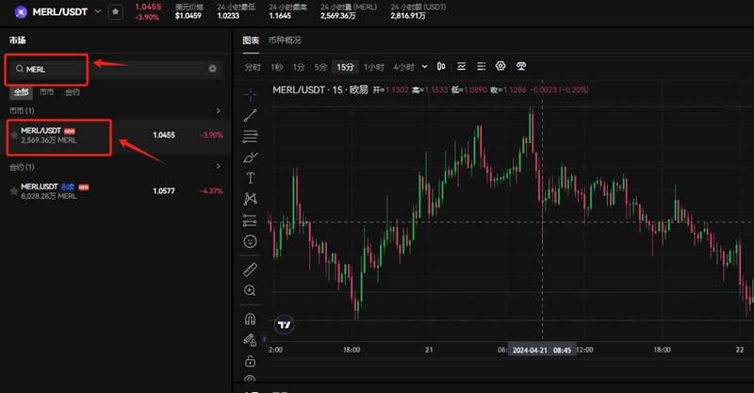This screenshot has height=393, width=754.
Task: Select the text annotation tool
Action: [250, 177]
